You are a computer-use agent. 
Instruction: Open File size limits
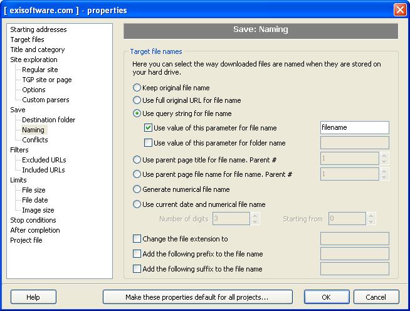(34, 190)
